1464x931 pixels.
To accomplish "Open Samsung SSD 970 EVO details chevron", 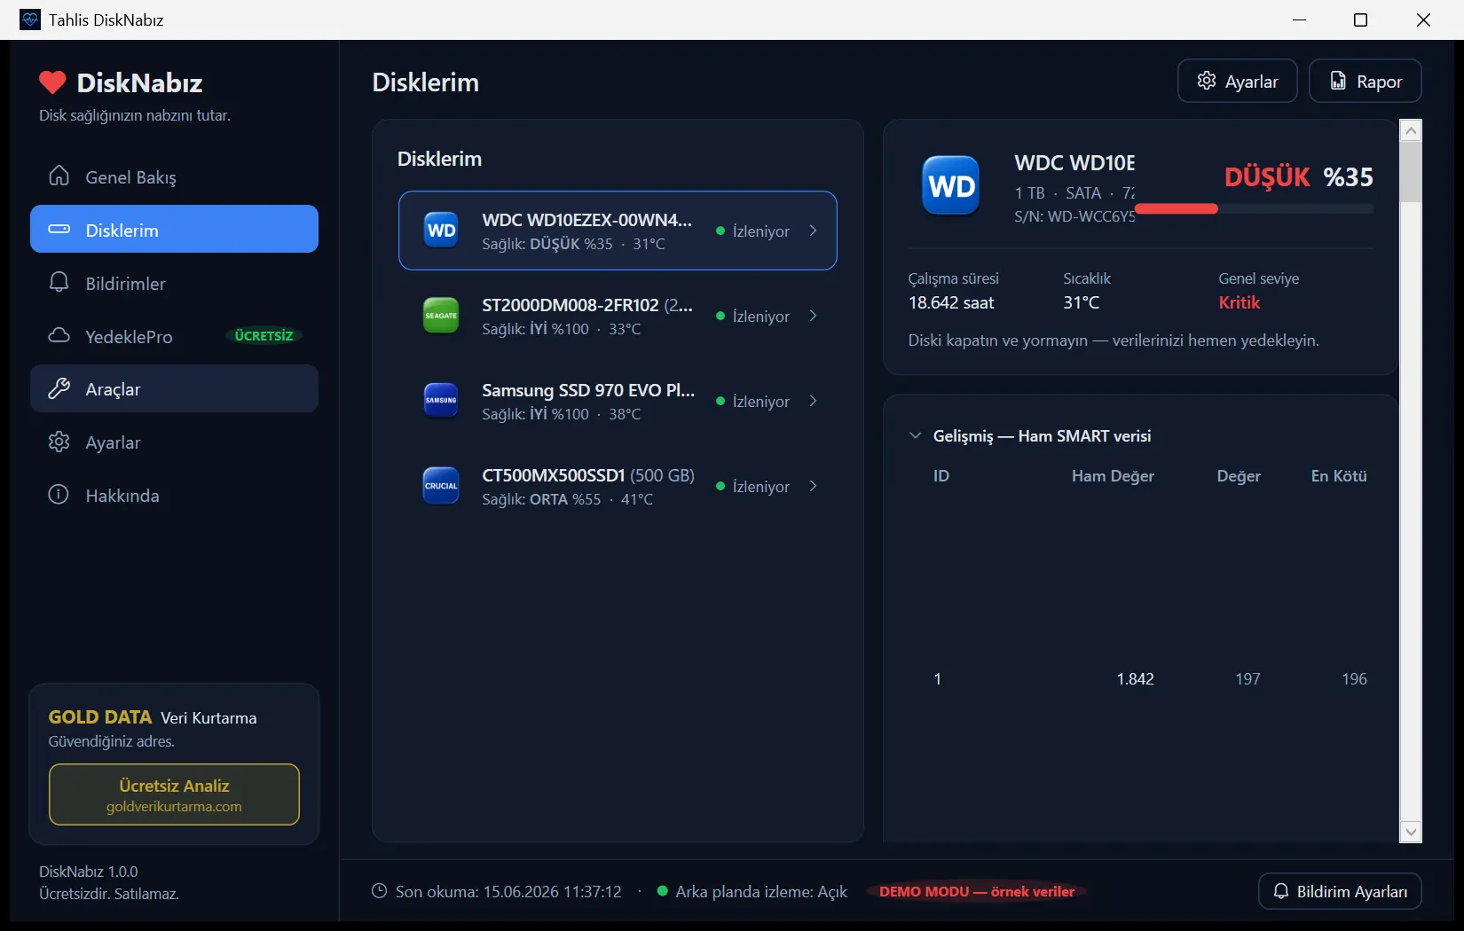I will tap(813, 401).
